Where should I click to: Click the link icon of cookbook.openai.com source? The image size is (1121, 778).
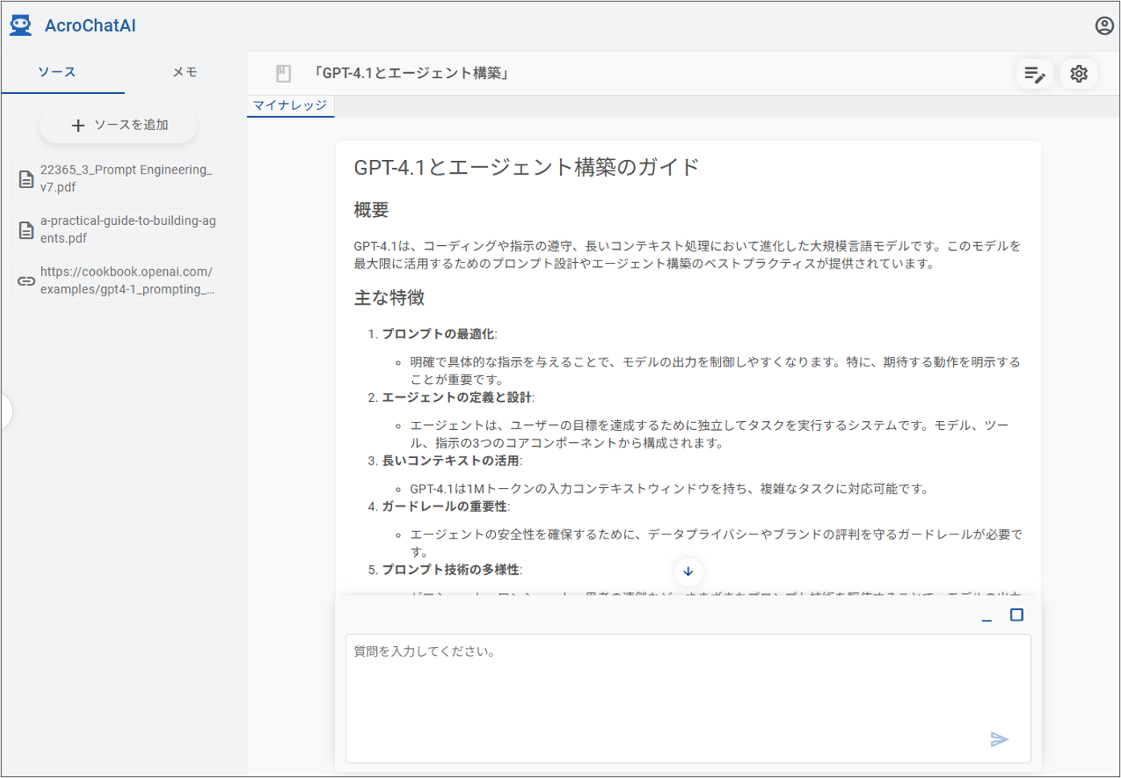point(27,281)
